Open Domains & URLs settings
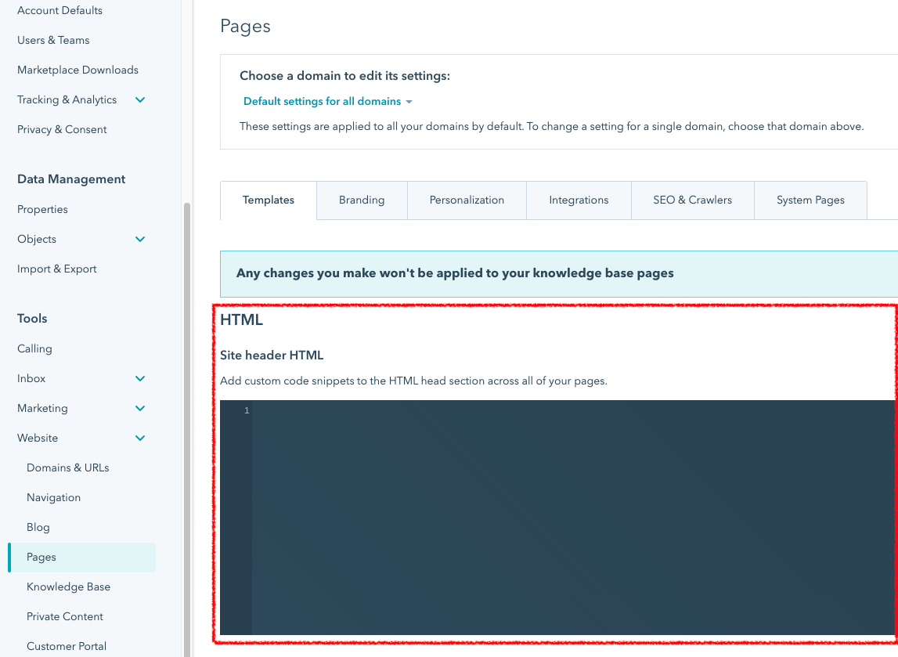 (x=67, y=467)
